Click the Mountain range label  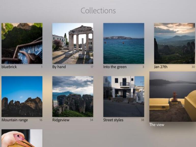point(15,120)
